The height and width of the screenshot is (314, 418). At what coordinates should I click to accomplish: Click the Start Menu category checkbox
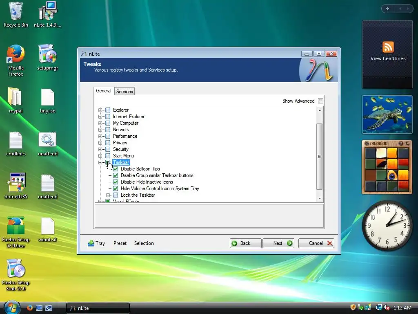[108, 156]
